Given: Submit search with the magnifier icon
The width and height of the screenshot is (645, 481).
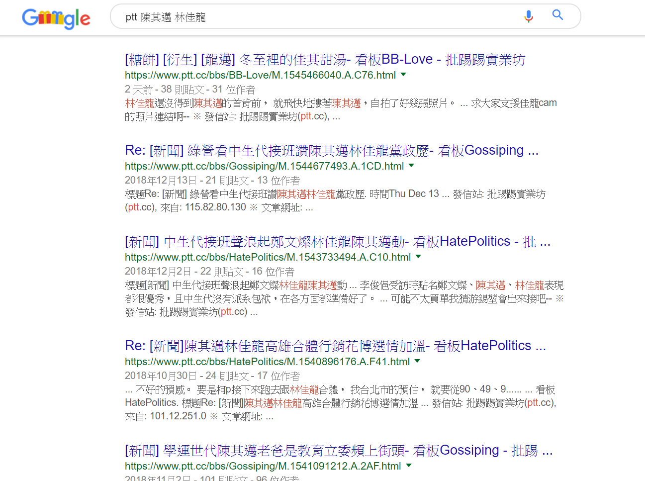Looking at the screenshot, I should (x=558, y=15).
